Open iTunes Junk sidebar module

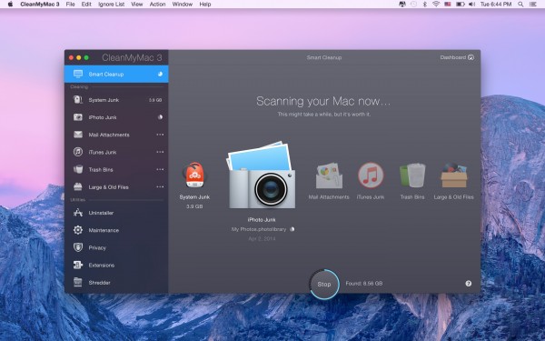(116, 152)
